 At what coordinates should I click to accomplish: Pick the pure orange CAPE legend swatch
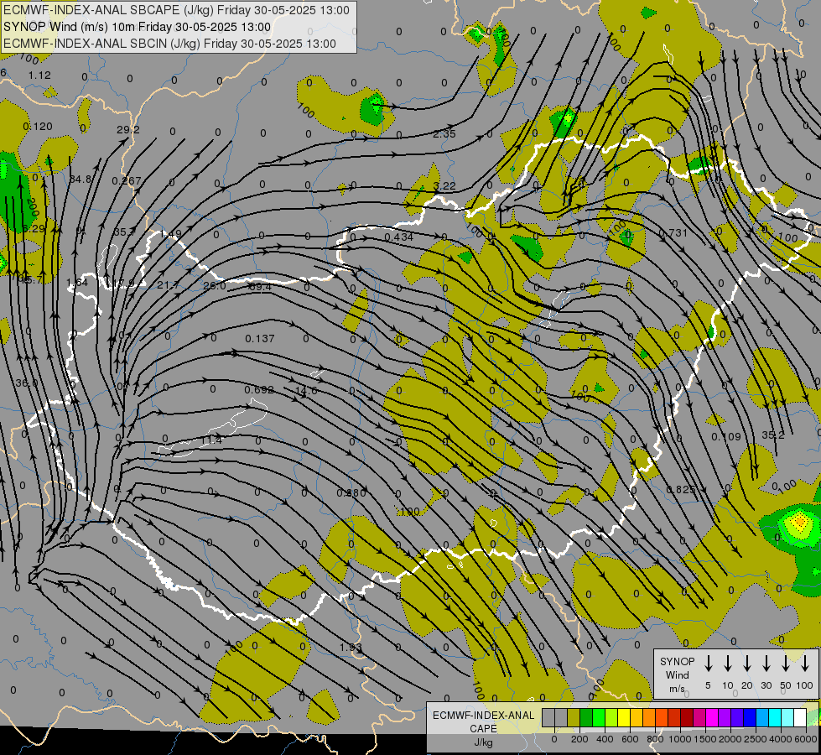(649, 718)
